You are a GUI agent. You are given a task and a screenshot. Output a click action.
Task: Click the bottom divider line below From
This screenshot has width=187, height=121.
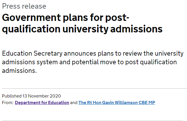pyautogui.click(x=93, y=121)
